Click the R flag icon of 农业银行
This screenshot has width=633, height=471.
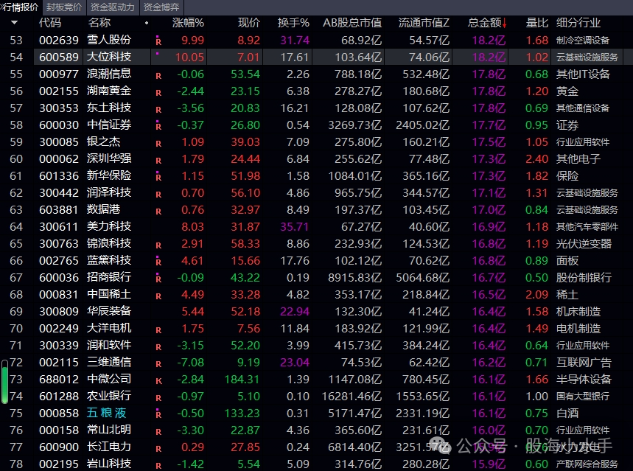pos(158,398)
